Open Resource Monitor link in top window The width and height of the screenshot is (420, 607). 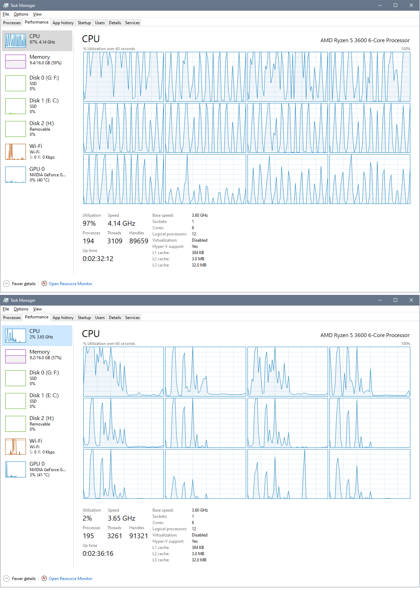[x=71, y=284]
